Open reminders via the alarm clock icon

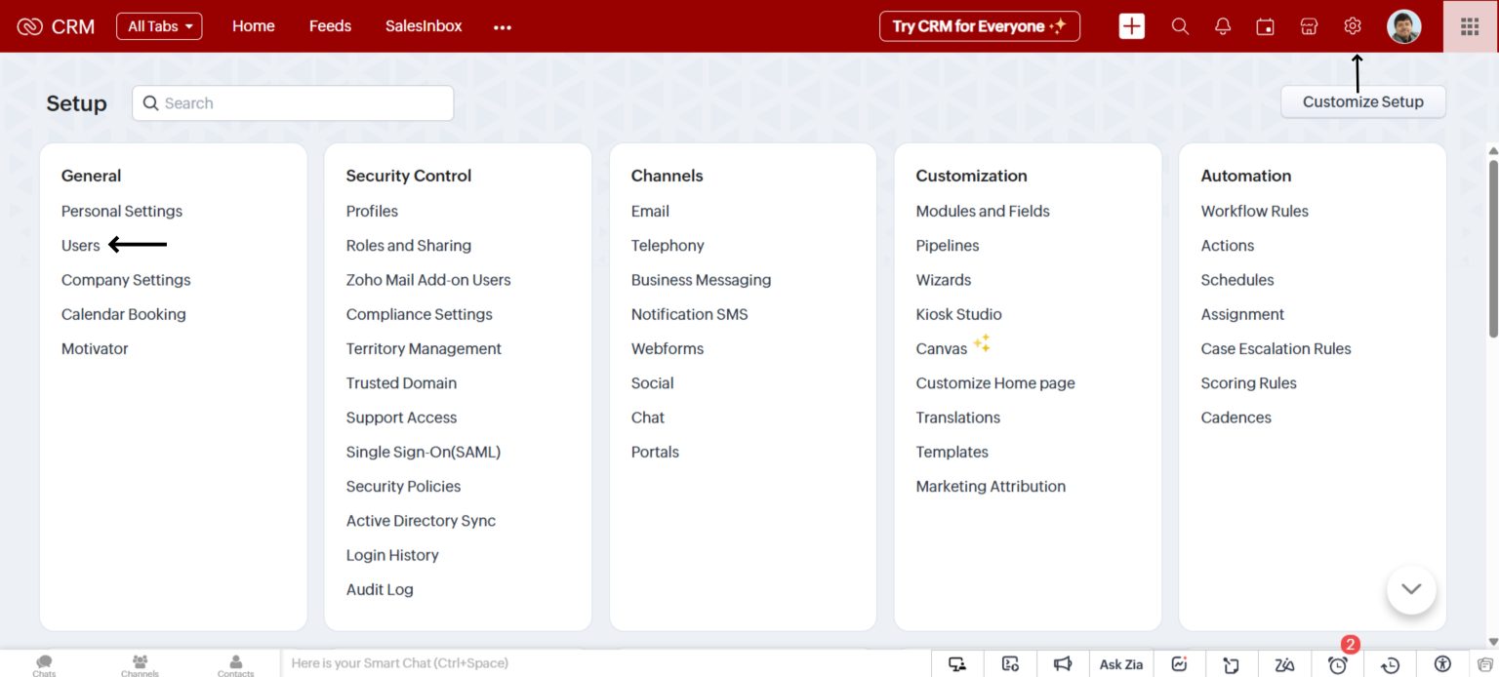(x=1338, y=663)
